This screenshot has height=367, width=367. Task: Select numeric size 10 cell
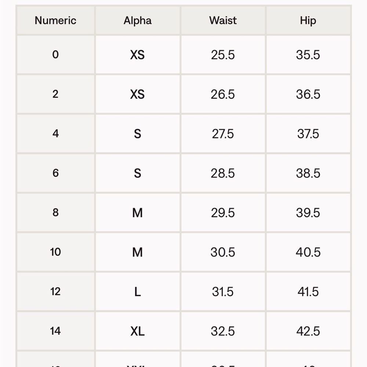pyautogui.click(x=55, y=252)
